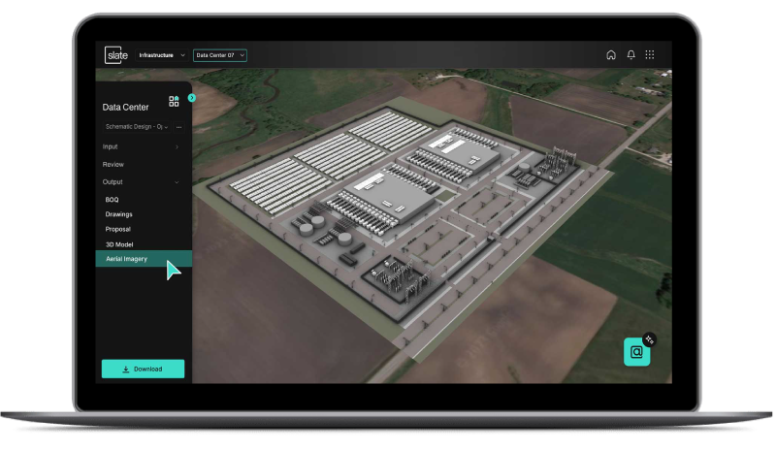This screenshot has height=450, width=776.
Task: Open the apps grid menu
Action: click(649, 55)
